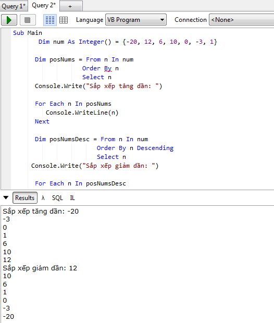
Task: Switch results to rich text view
Action: tap(50, 20)
